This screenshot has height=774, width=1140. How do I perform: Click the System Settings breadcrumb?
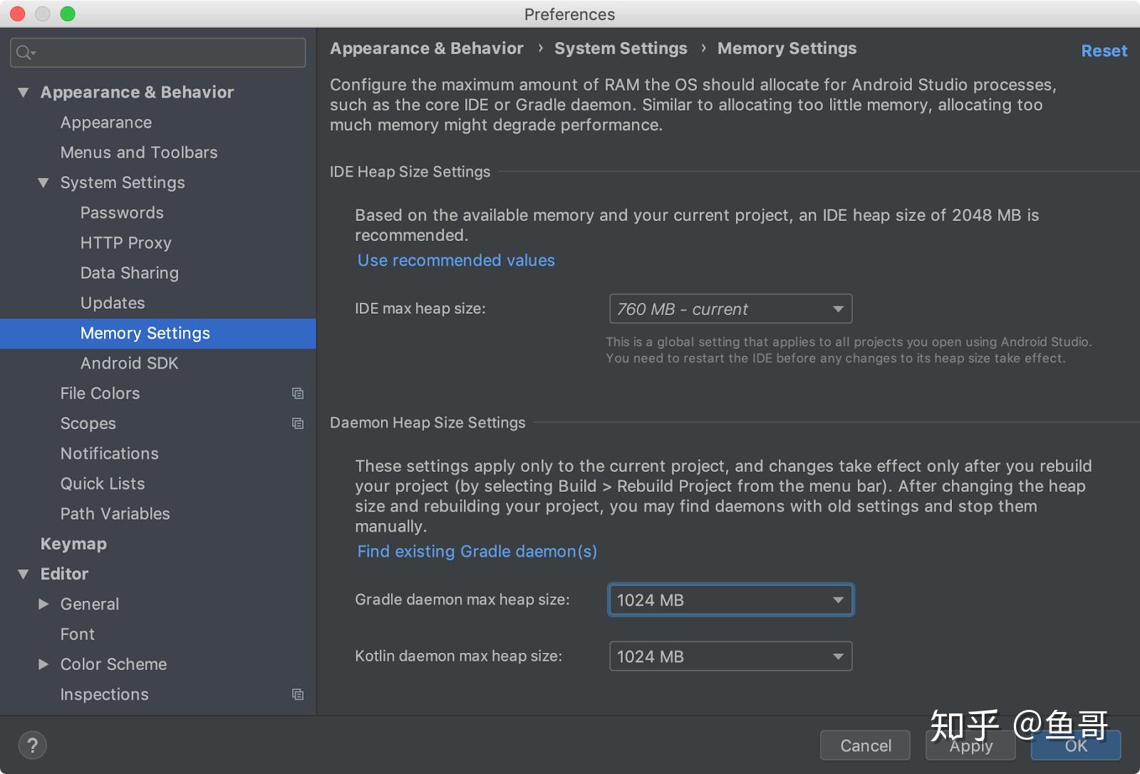(x=621, y=48)
